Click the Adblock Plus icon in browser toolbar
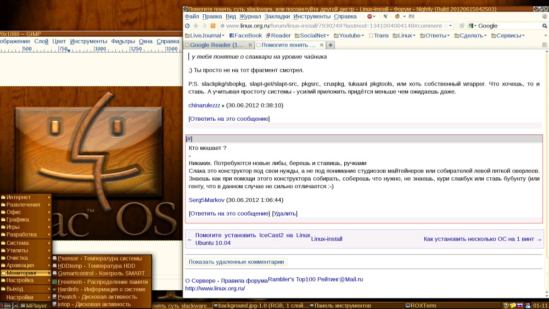 click(x=369, y=16)
